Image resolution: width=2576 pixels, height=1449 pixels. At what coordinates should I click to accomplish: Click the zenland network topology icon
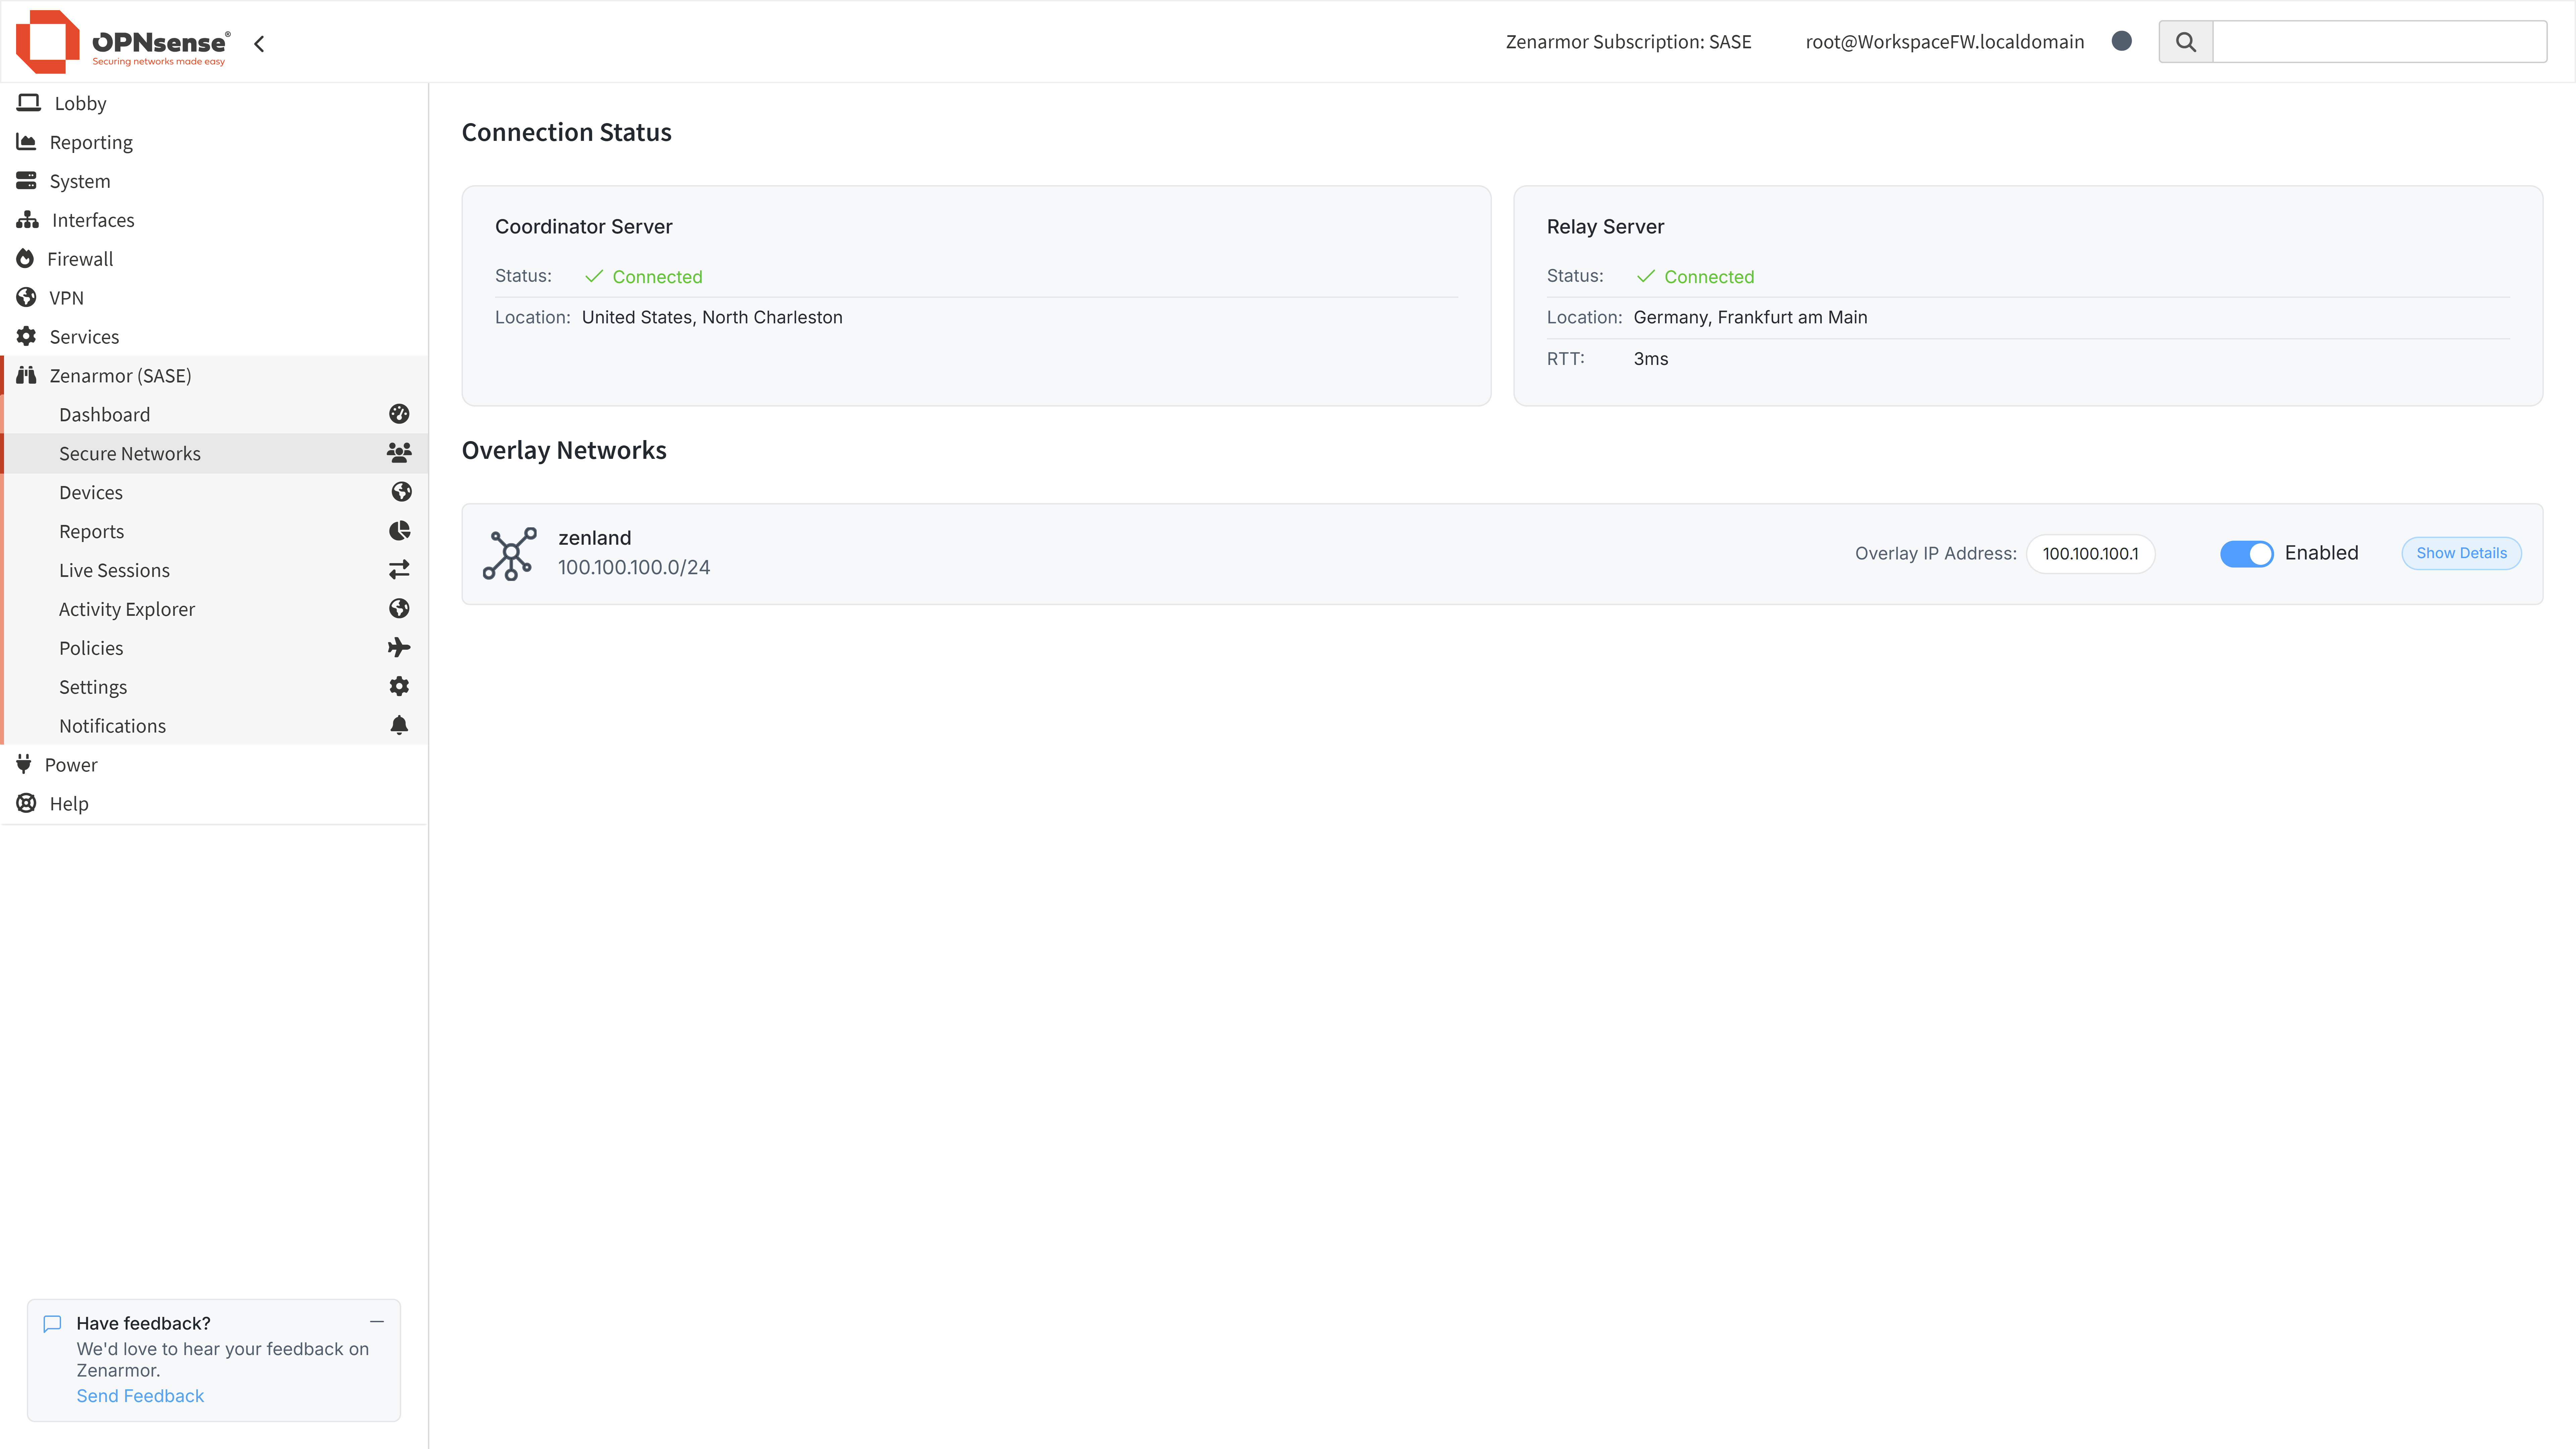(x=510, y=554)
